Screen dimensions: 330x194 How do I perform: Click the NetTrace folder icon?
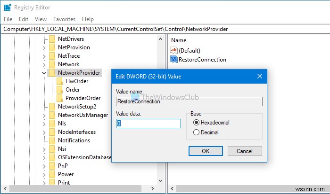pyautogui.click(x=52, y=56)
